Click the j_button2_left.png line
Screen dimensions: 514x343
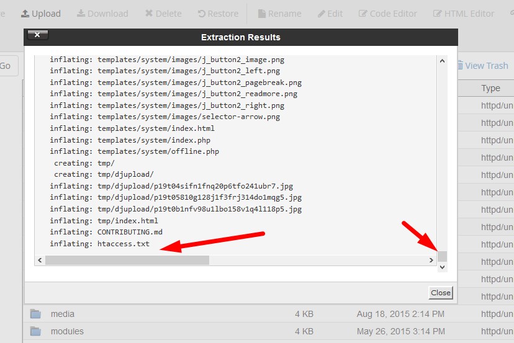pos(165,71)
